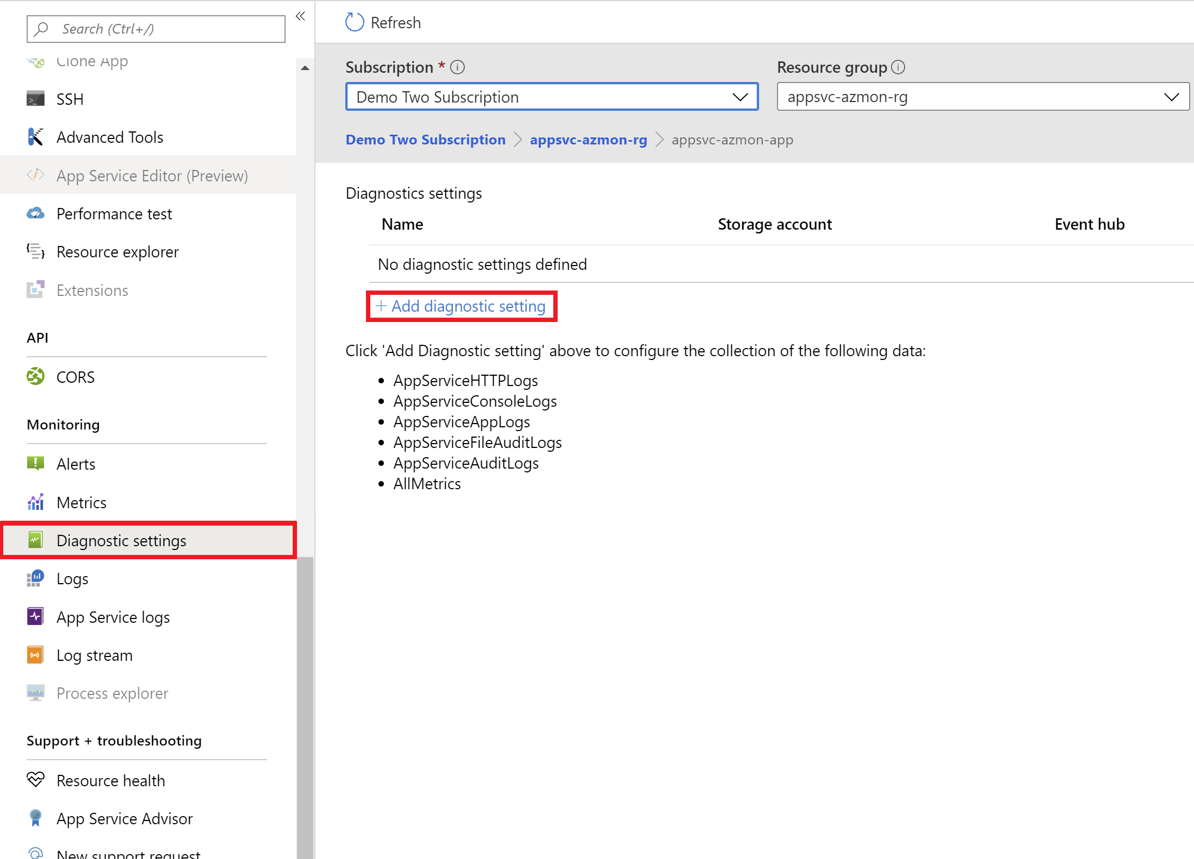Click the Extensions item in sidebar

tap(92, 289)
